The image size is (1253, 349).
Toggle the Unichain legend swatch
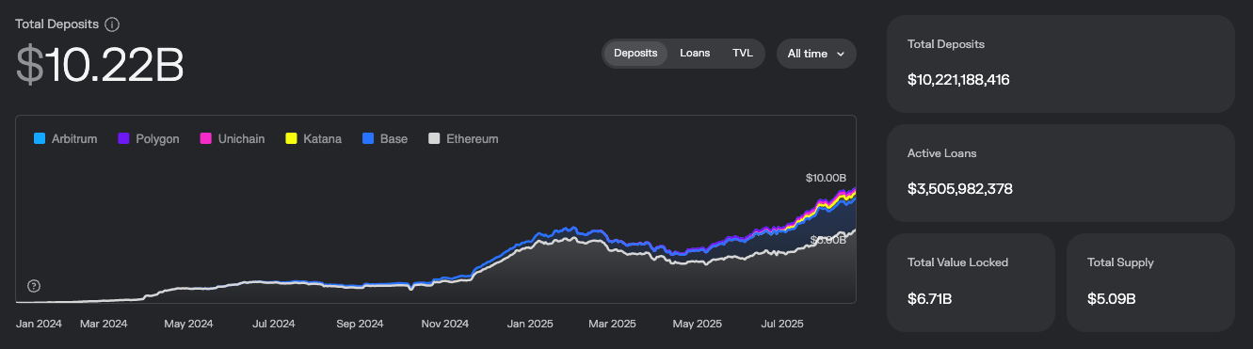205,139
